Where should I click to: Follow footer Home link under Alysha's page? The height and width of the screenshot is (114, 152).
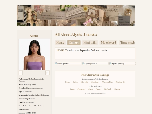67,82
